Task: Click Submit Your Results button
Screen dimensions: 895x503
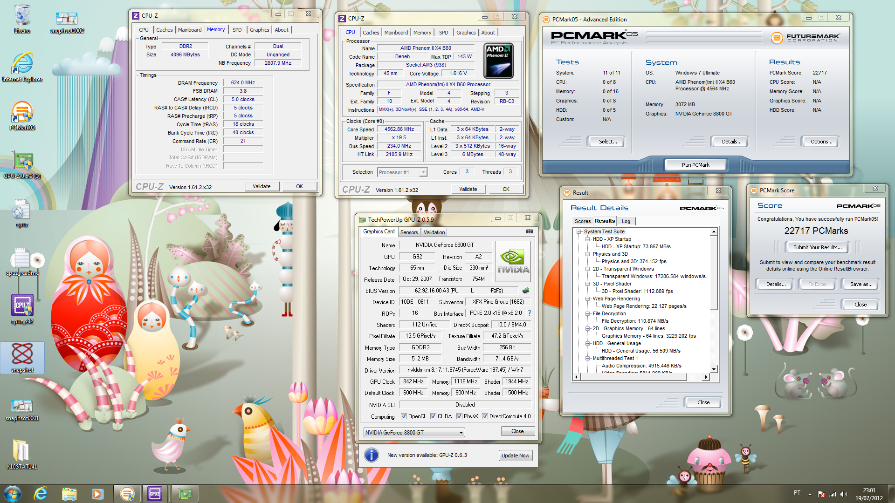Action: (x=817, y=247)
